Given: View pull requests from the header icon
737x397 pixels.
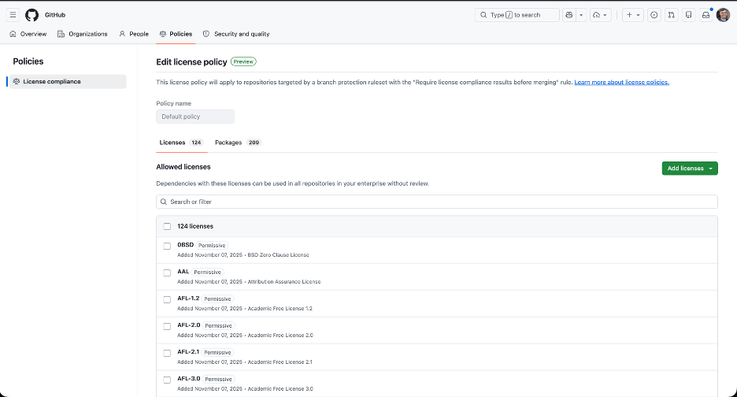Looking at the screenshot, I should (x=671, y=15).
